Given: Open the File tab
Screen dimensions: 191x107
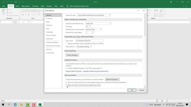Looking at the screenshot, I should click(x=4, y=6).
